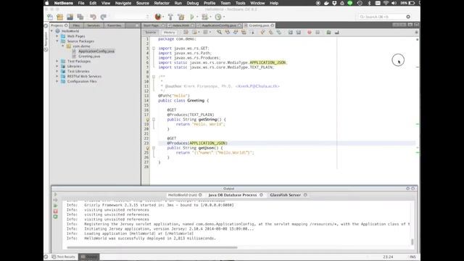
Task: Expand the Web Pages tree node
Action: coord(57,36)
